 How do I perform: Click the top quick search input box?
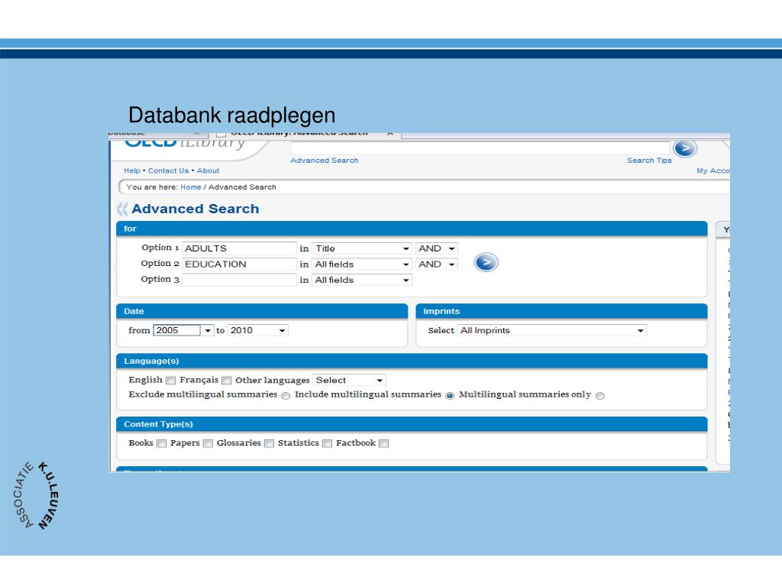tap(480, 148)
